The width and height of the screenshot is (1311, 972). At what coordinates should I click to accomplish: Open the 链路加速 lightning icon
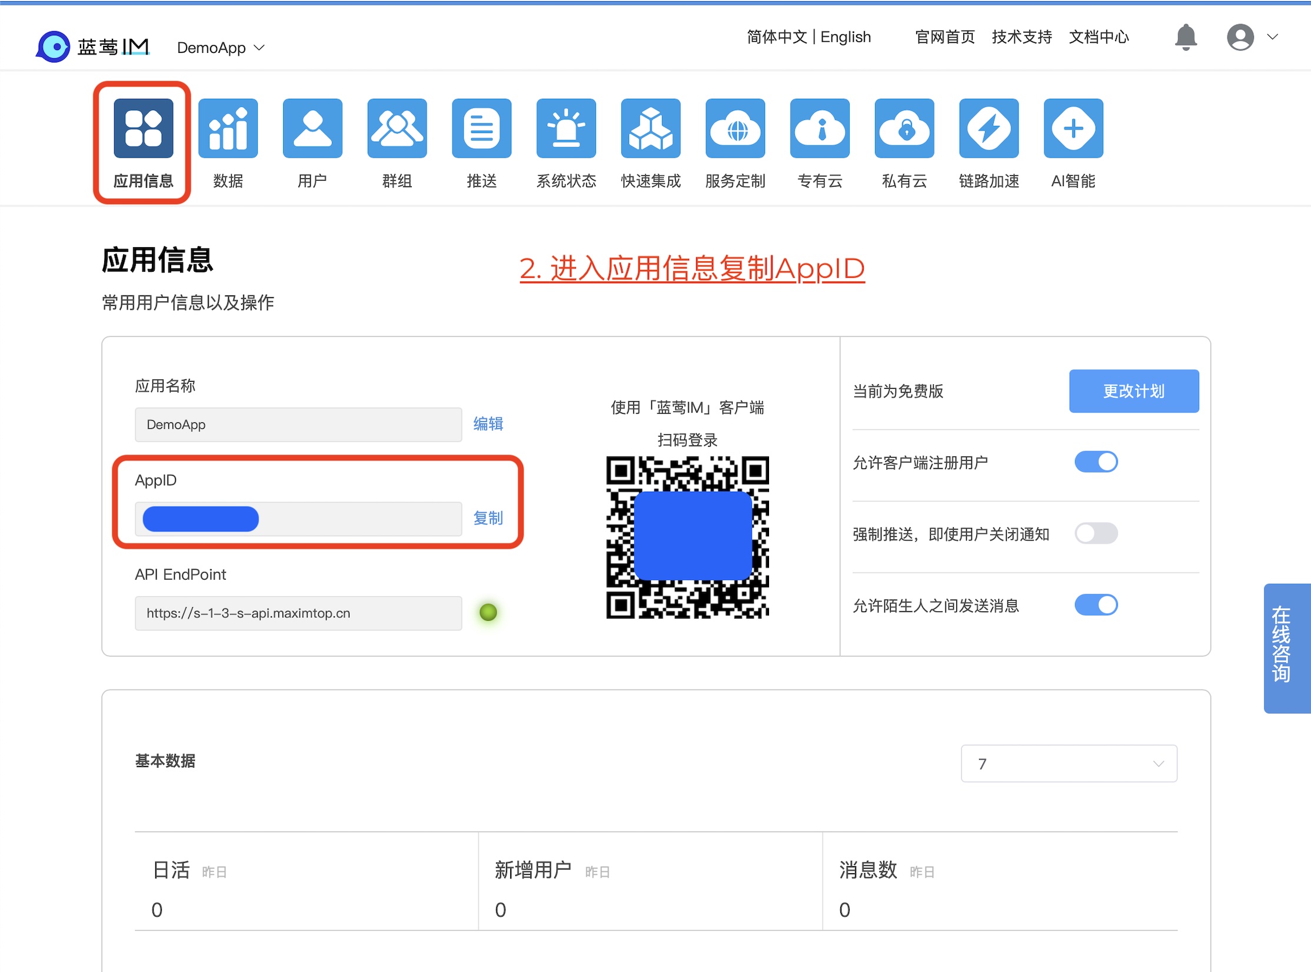pos(989,128)
